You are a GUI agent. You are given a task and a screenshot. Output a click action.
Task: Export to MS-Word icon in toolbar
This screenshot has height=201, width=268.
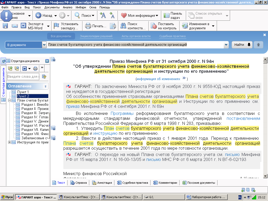23,26
